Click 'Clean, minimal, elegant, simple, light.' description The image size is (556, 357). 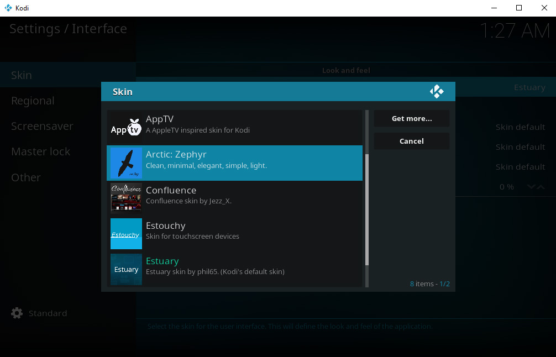(206, 166)
